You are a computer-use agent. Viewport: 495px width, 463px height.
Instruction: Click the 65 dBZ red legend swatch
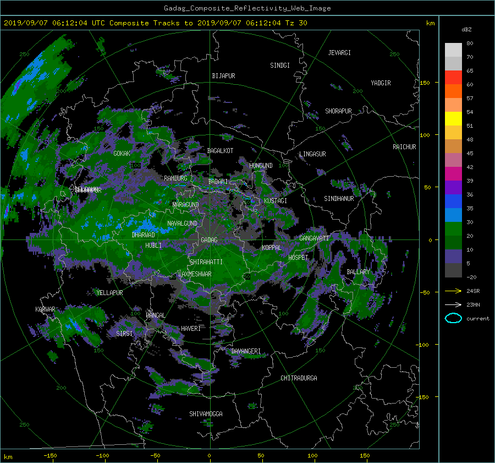[453, 77]
